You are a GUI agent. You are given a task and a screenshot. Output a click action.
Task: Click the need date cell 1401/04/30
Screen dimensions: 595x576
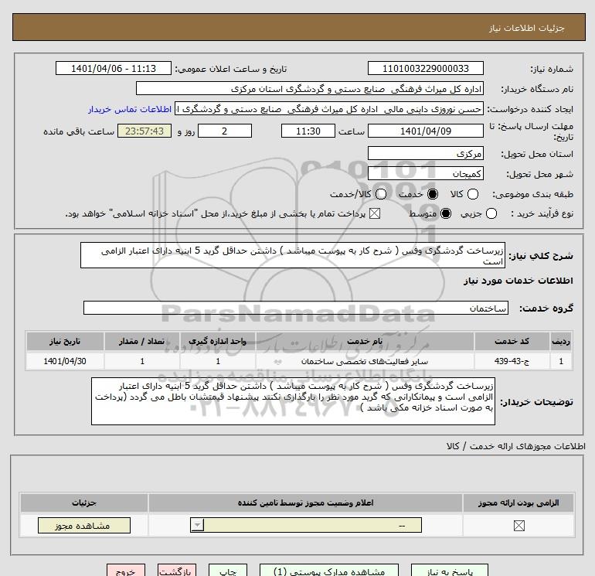tap(65, 361)
